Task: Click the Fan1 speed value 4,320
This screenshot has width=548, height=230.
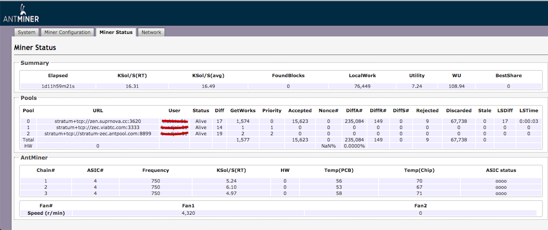Action: tap(188, 213)
